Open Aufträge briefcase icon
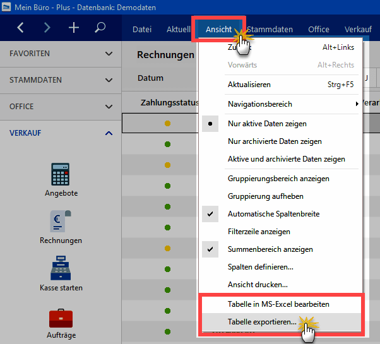380x344 pixels. tap(61, 318)
